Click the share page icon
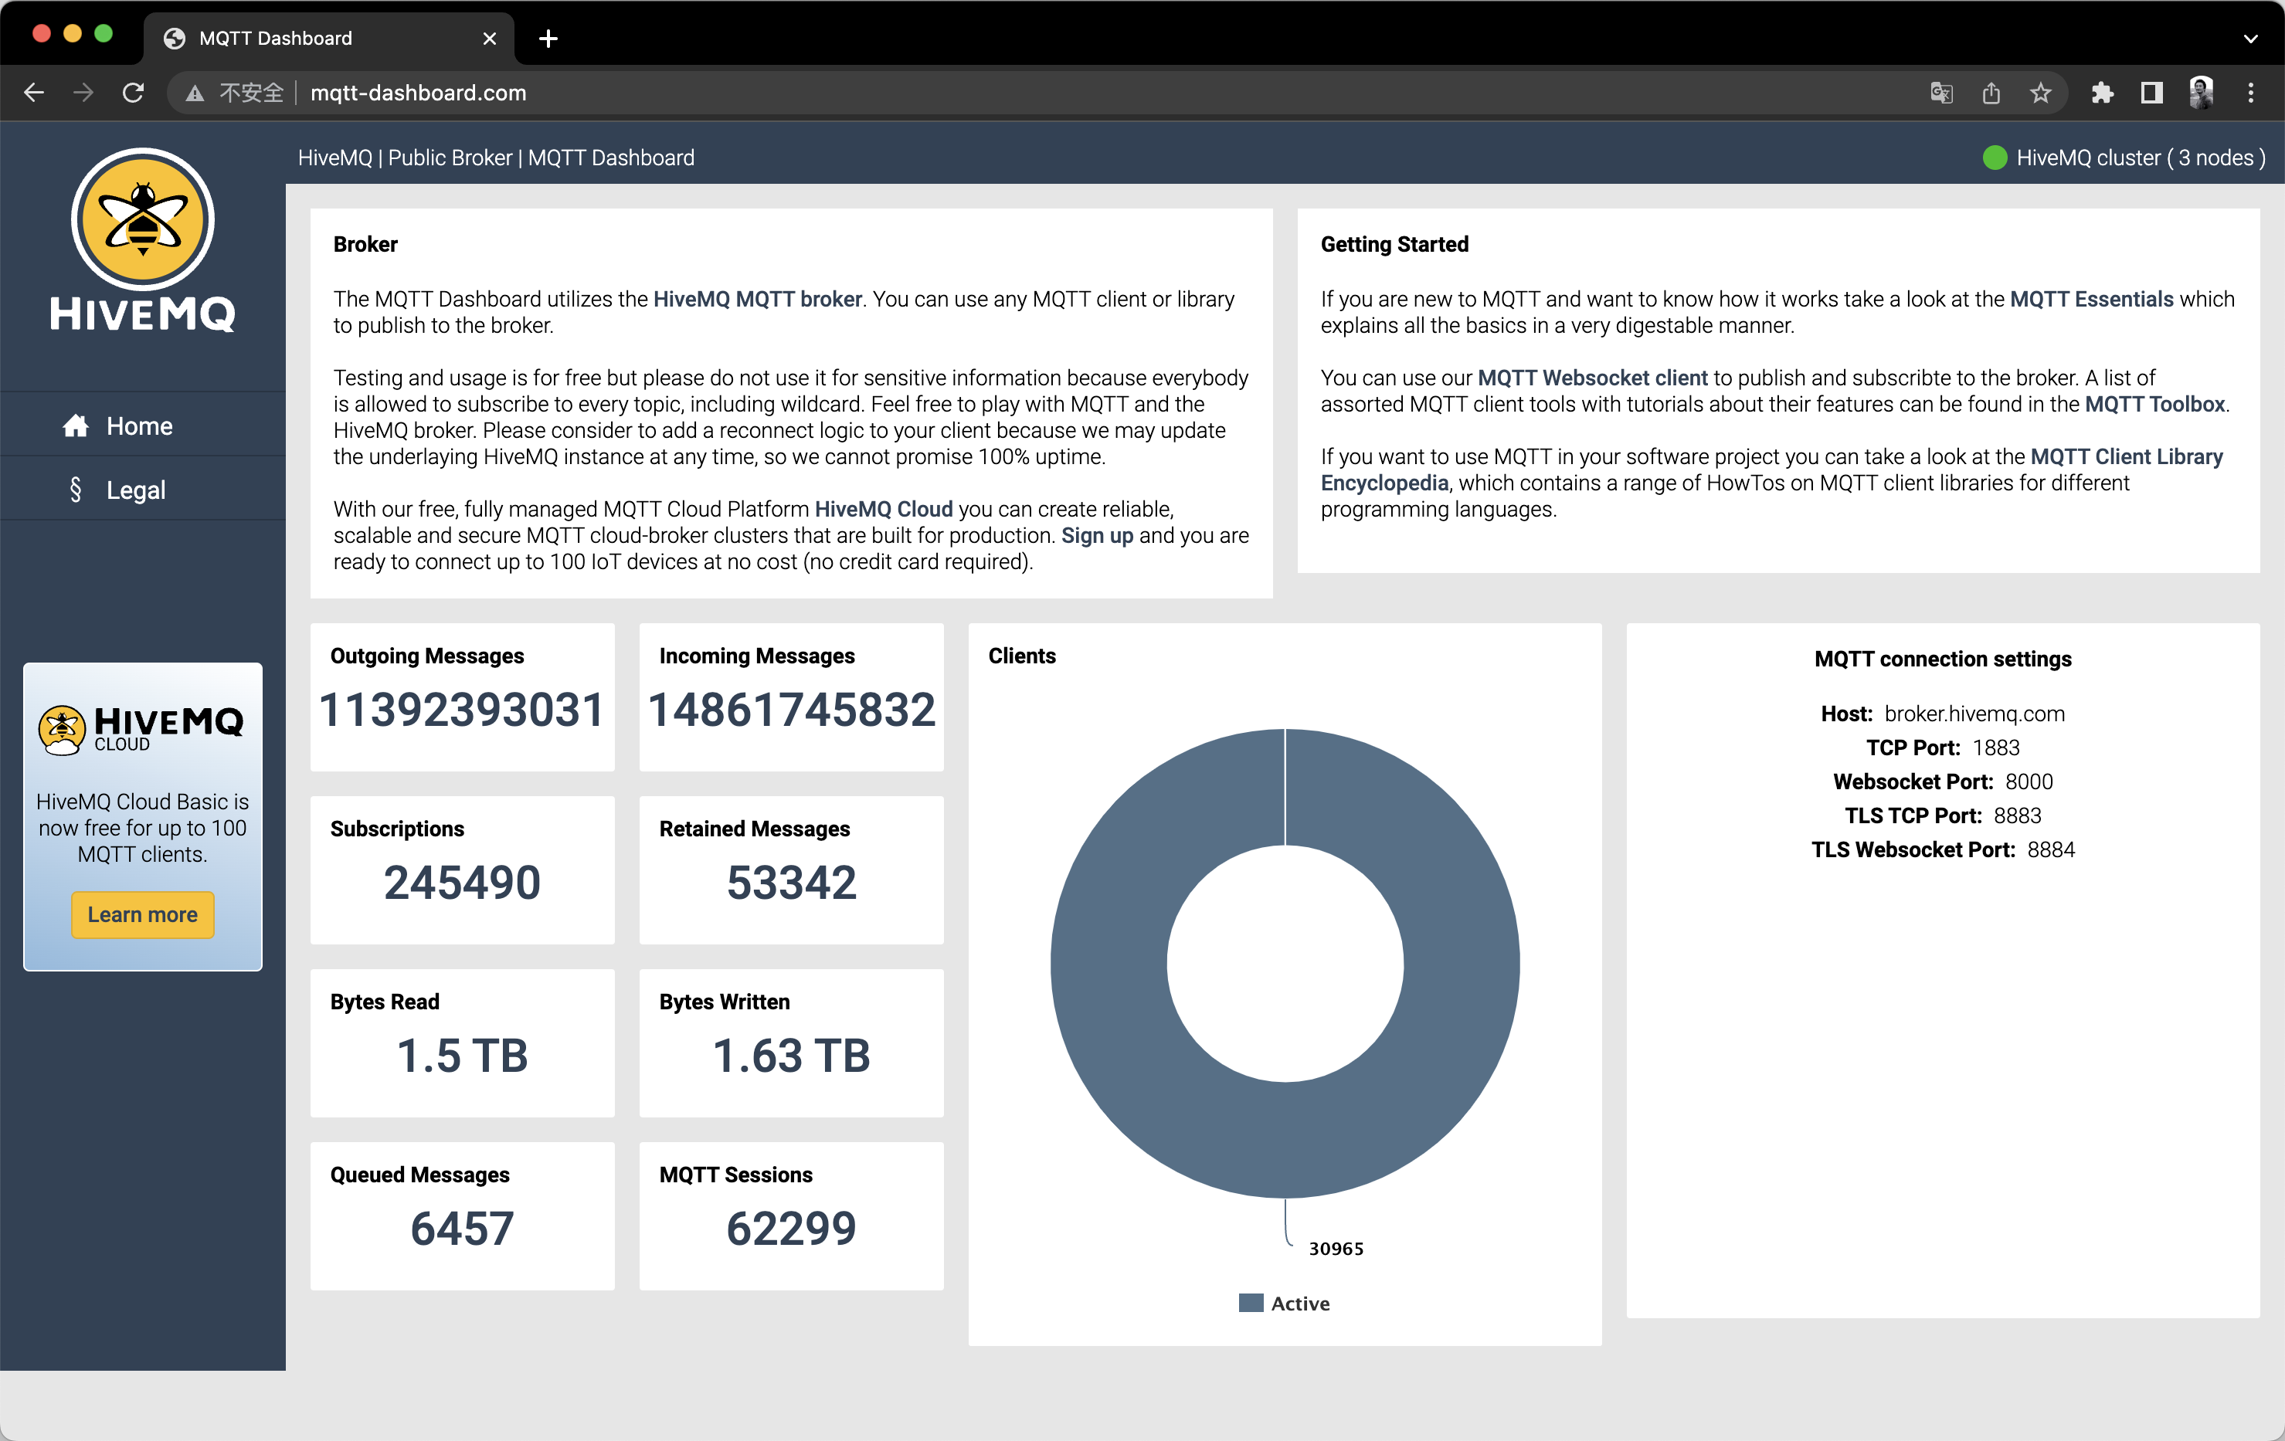 coord(1991,93)
